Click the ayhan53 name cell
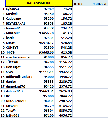 click(19, 9)
